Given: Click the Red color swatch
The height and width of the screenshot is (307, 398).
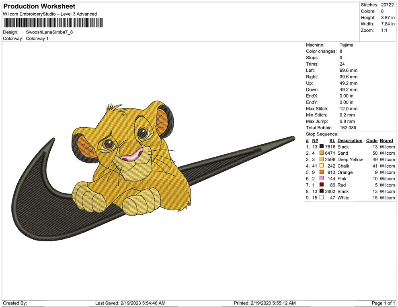Looking at the screenshot, I should coord(322,185).
